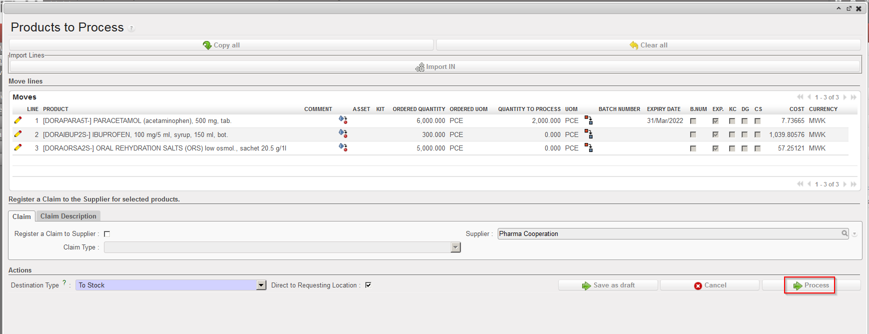Split the IBUPROFEN line icon
This screenshot has width=869, height=334.
(589, 134)
